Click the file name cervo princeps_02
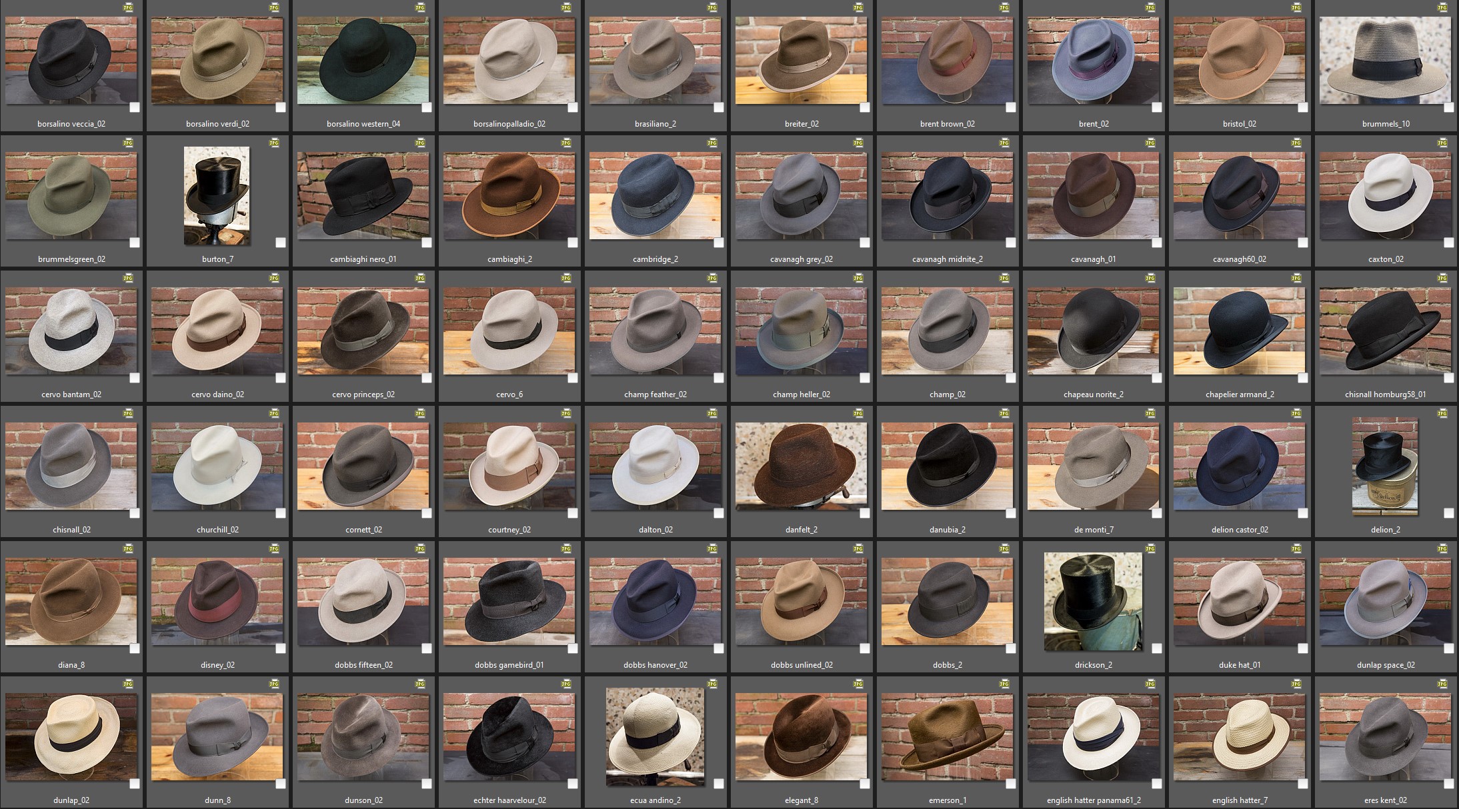The width and height of the screenshot is (1459, 809). 363,395
